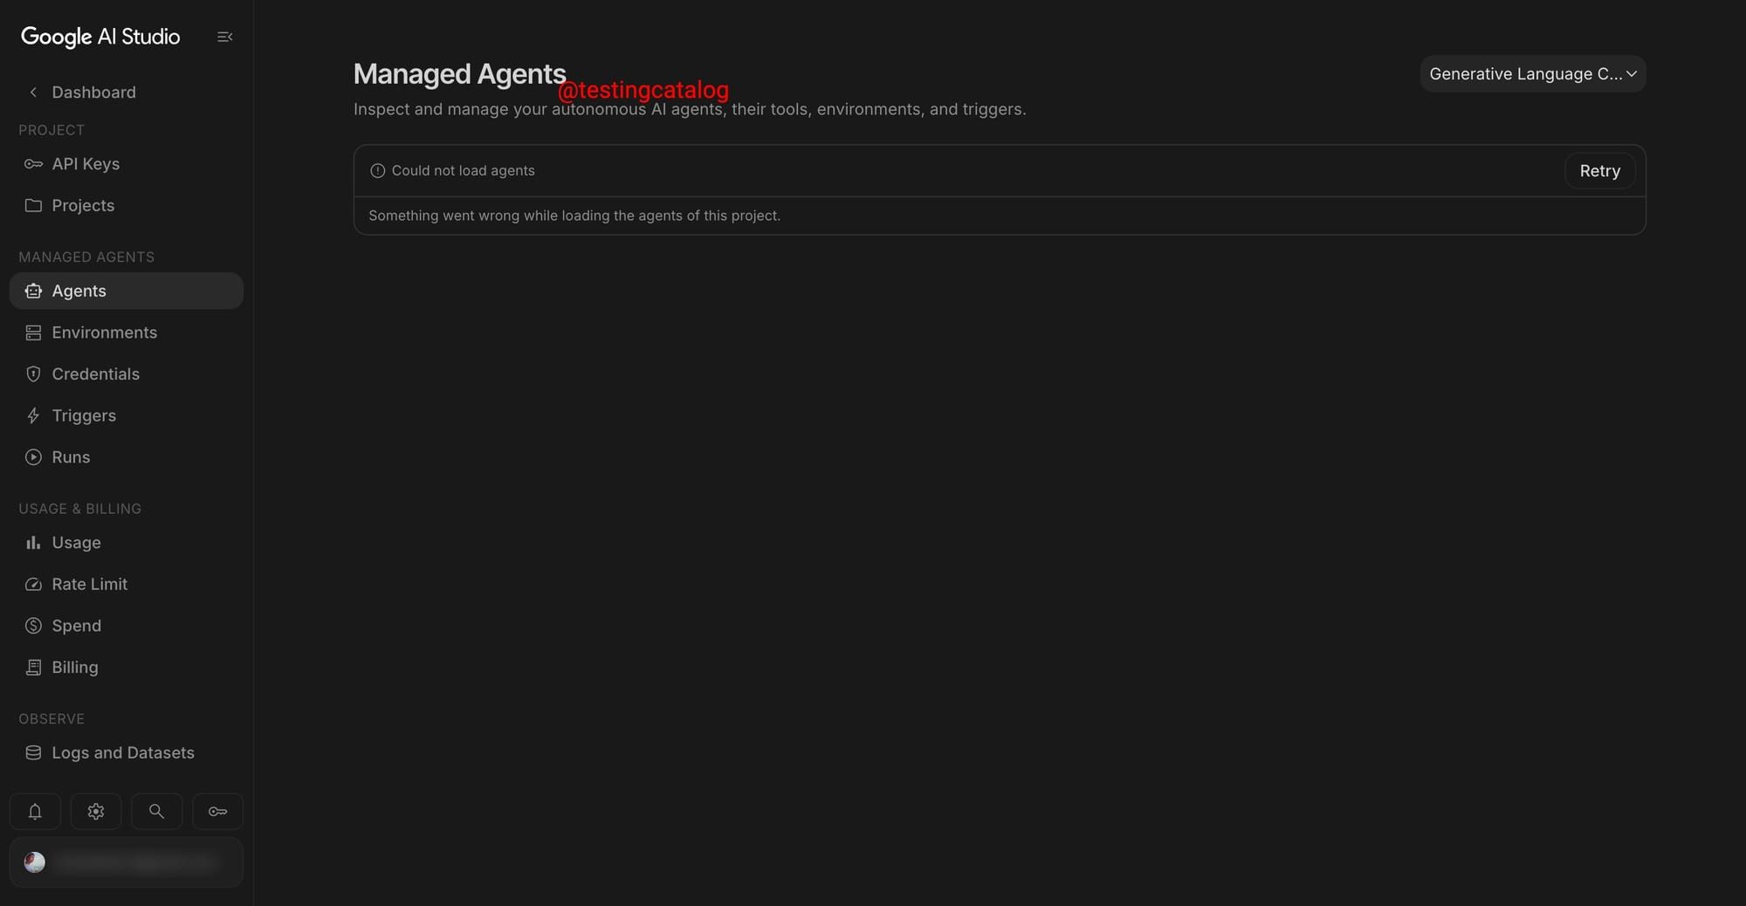Open the Spend page
The height and width of the screenshot is (906, 1746).
click(127, 626)
